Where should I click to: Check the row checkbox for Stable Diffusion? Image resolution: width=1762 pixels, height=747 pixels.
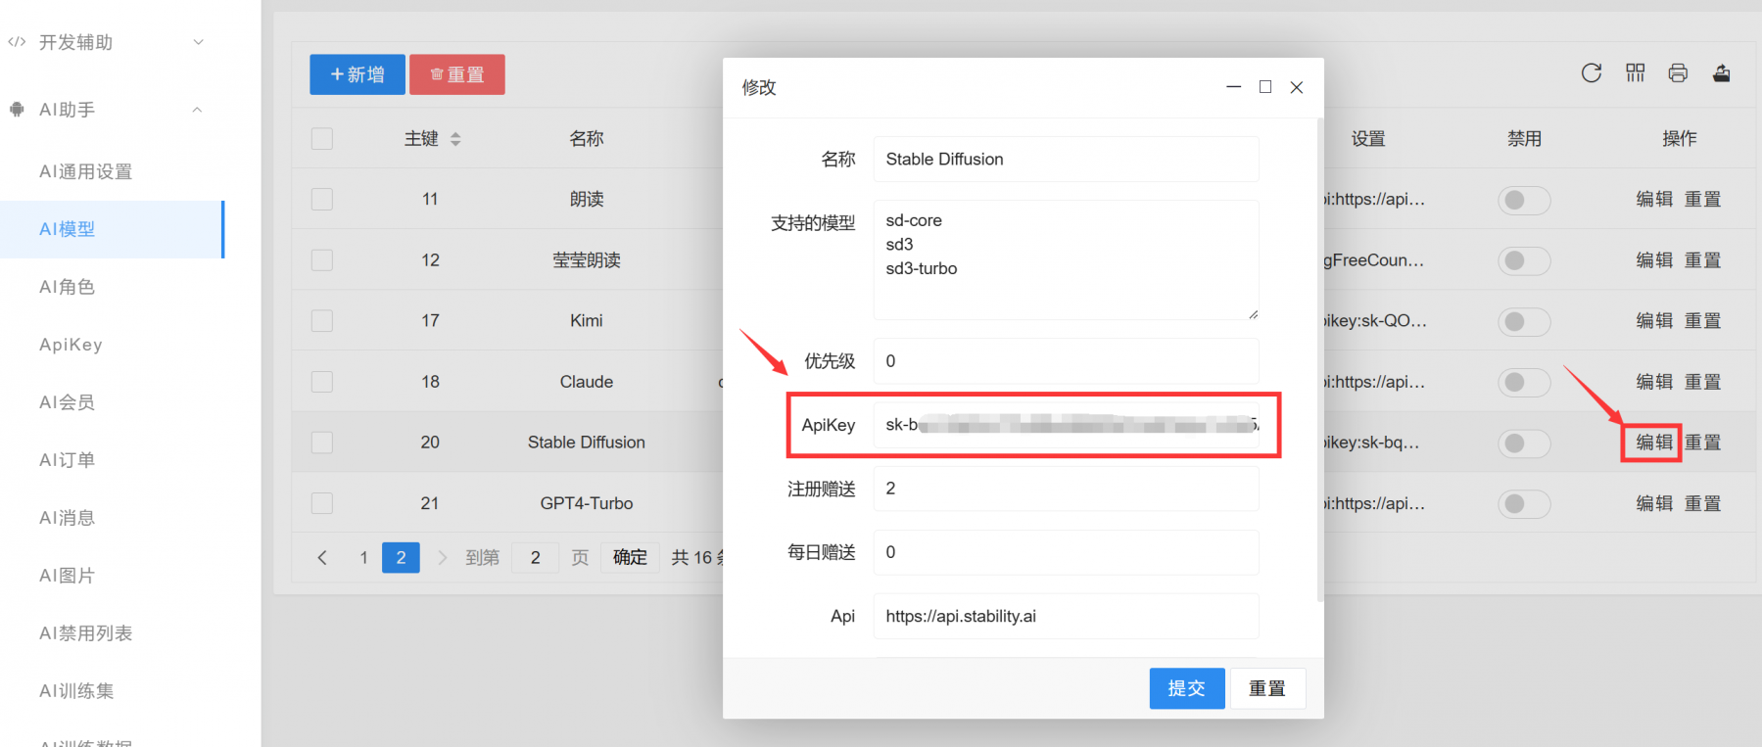322,443
